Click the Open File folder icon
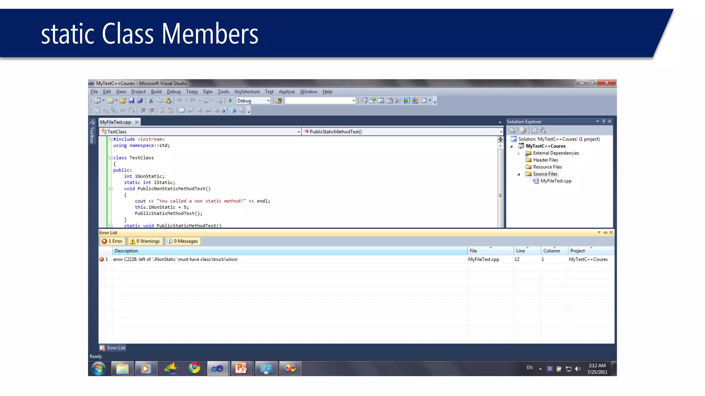Screen dimensions: 705x396 [123, 101]
